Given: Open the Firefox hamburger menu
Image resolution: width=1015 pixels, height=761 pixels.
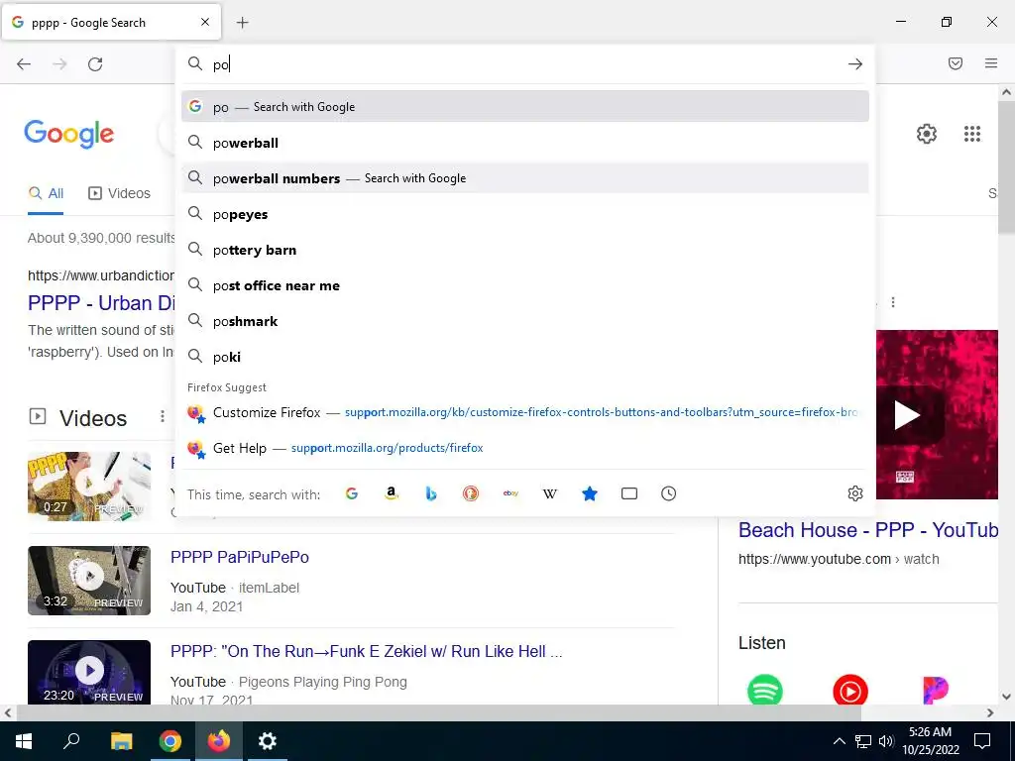Looking at the screenshot, I should [x=991, y=63].
